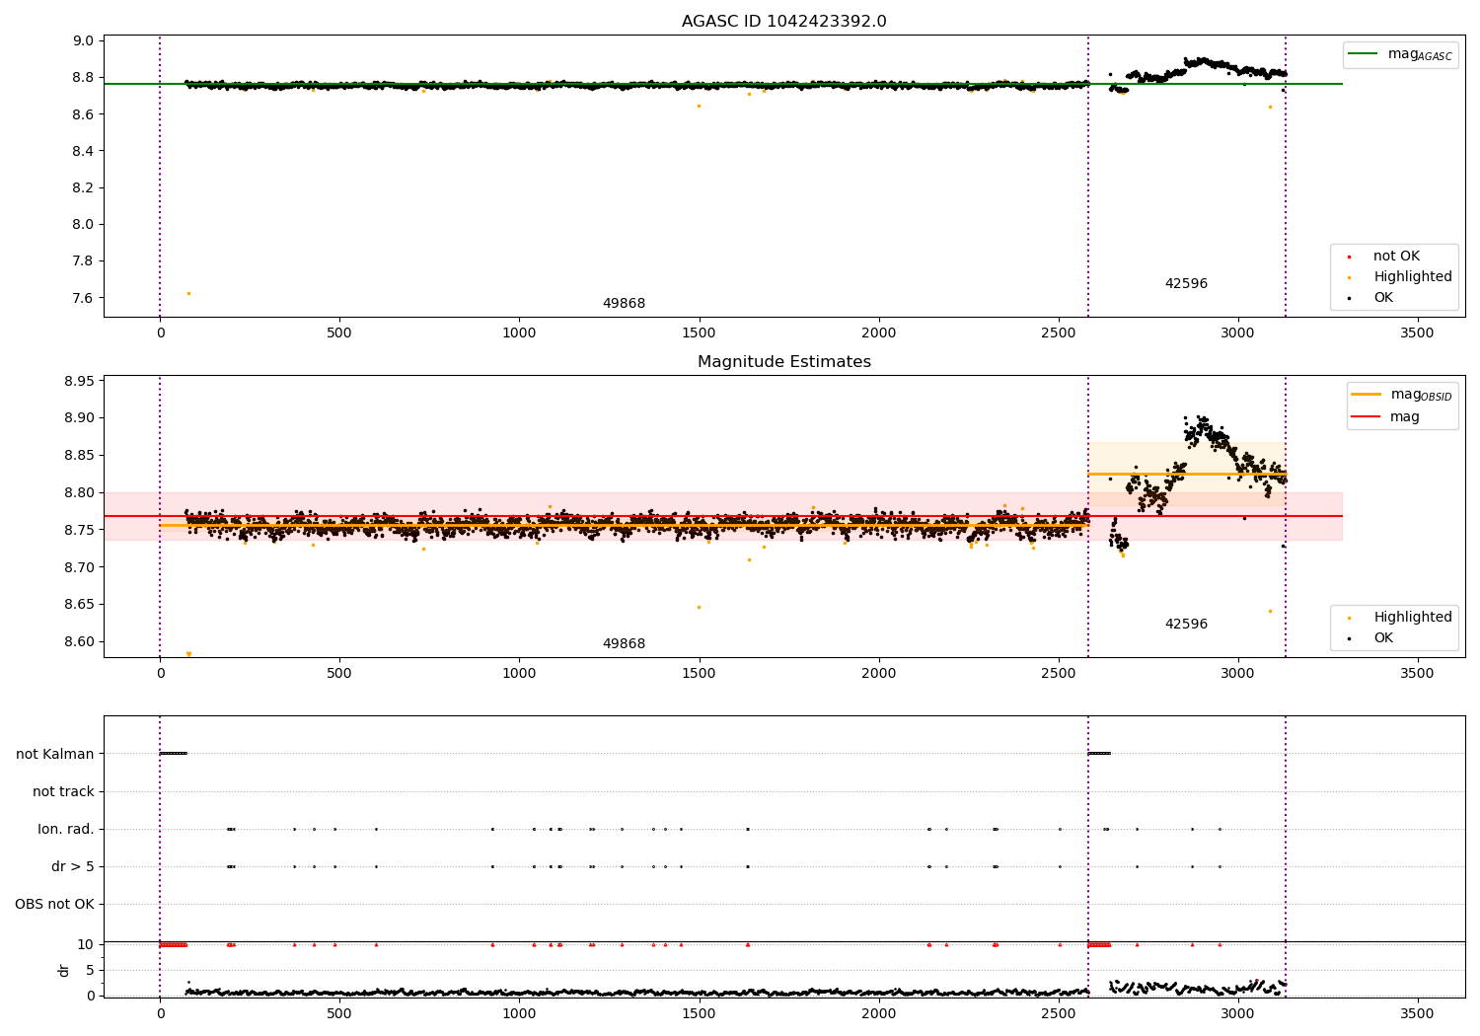Click the green line sample in the top legend
The image size is (1480, 1036).
(1365, 54)
